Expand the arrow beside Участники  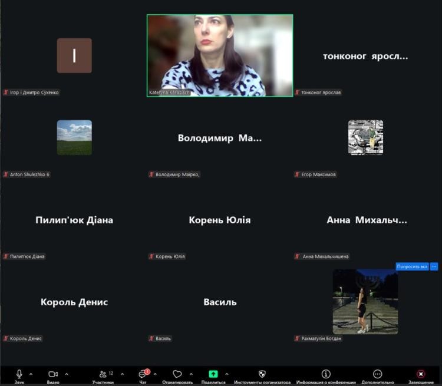pyautogui.click(x=122, y=374)
